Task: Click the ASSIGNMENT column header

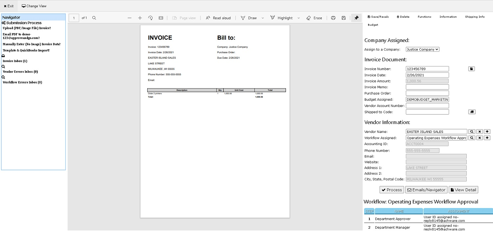Action: (x=458, y=211)
